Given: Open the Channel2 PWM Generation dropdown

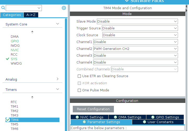Looking at the screenshot, I should tap(136, 49).
